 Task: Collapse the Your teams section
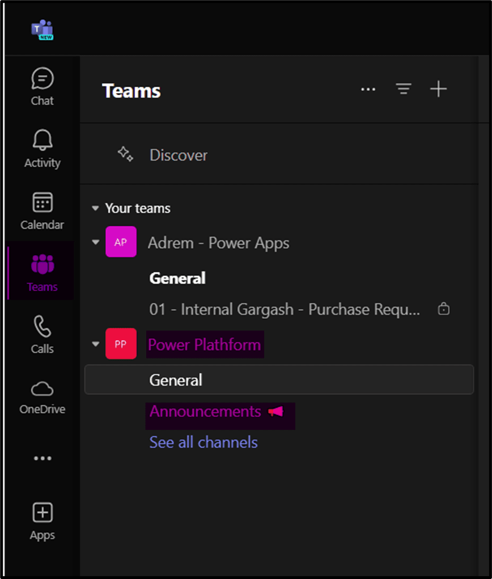(95, 209)
